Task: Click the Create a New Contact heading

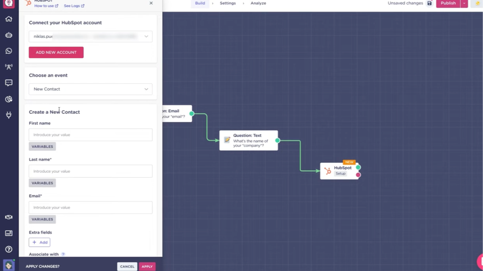Action: click(54, 112)
